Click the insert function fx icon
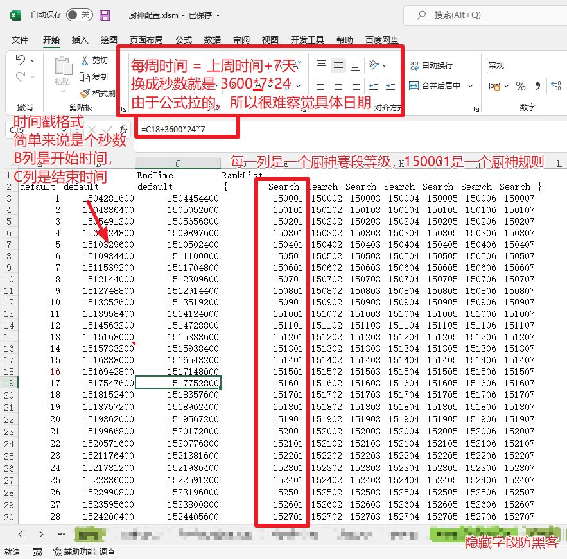This screenshot has height=559, width=567. pyautogui.click(x=123, y=130)
